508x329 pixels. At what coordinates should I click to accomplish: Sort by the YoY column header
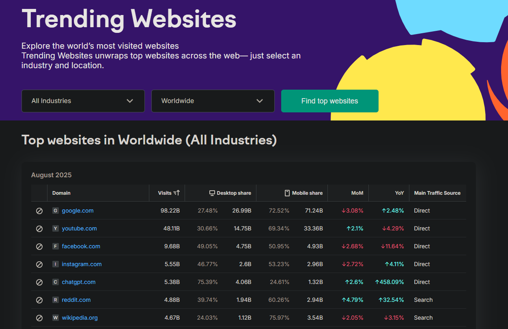[x=399, y=193]
